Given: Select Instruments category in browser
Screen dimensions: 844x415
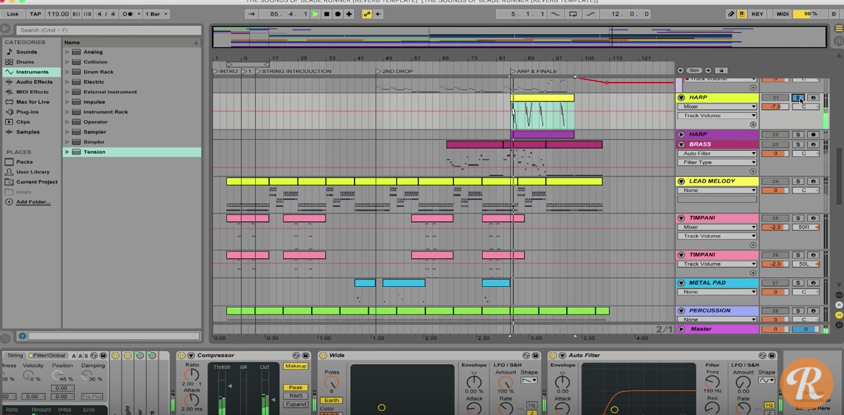Looking at the screenshot, I should click(31, 72).
